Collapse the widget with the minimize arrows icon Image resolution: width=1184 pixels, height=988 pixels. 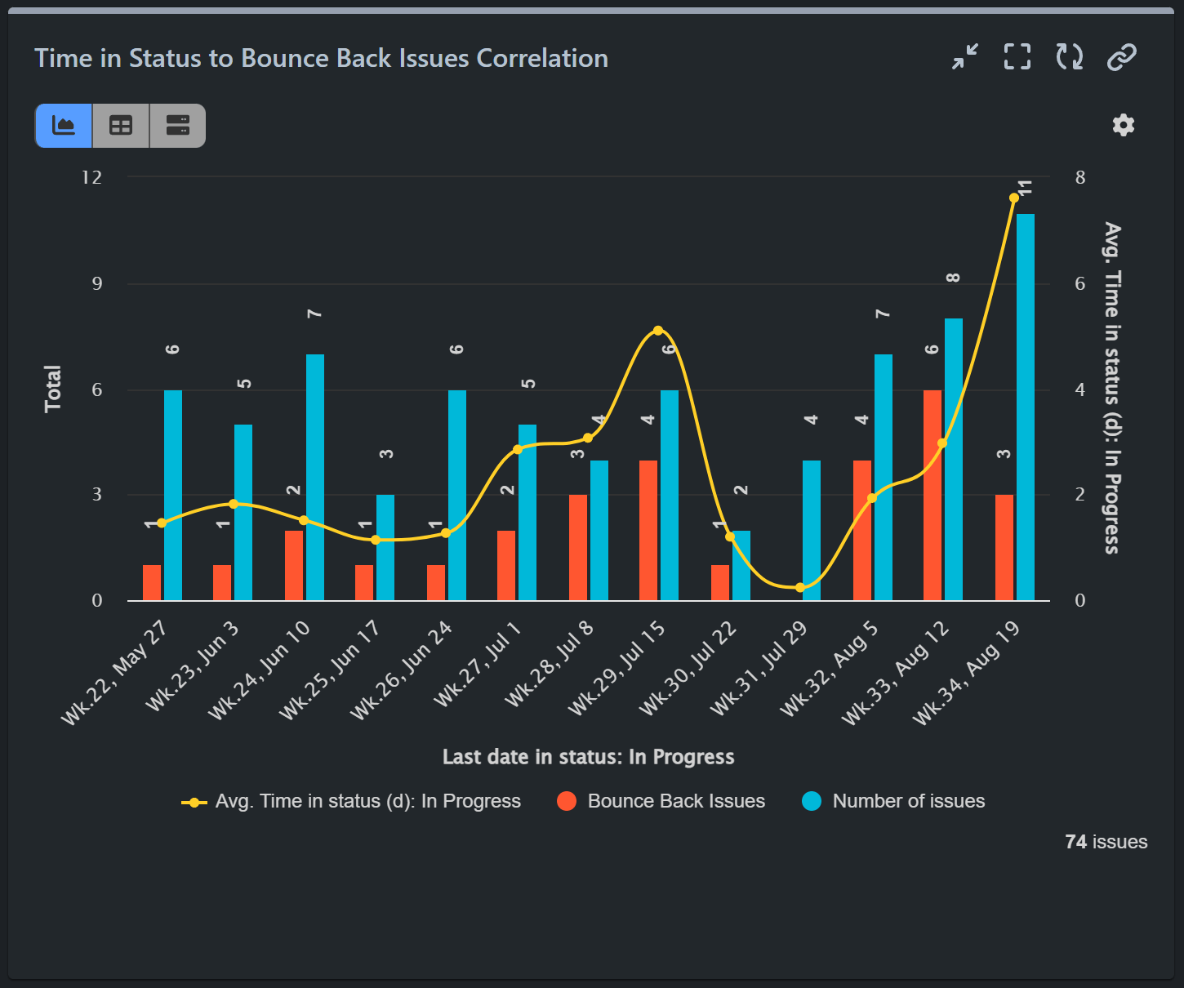point(964,57)
